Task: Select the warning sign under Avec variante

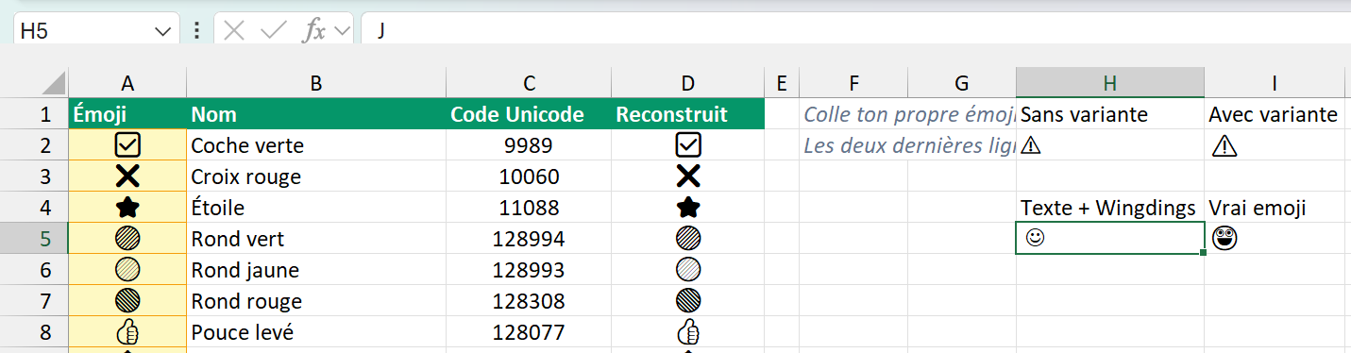Action: pos(1224,145)
